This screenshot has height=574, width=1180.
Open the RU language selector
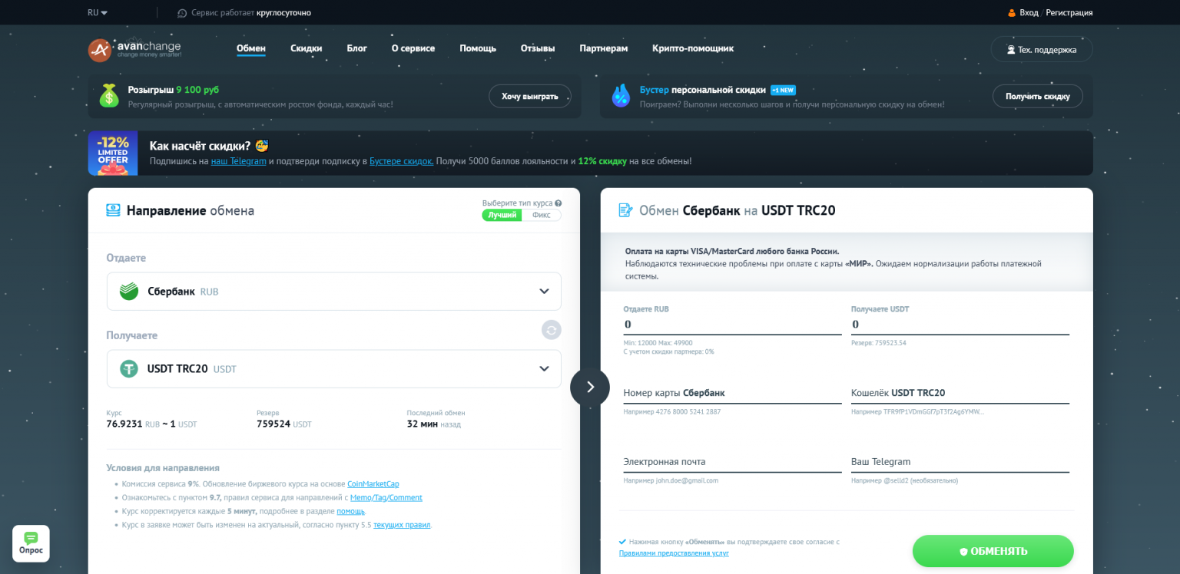pyautogui.click(x=97, y=12)
